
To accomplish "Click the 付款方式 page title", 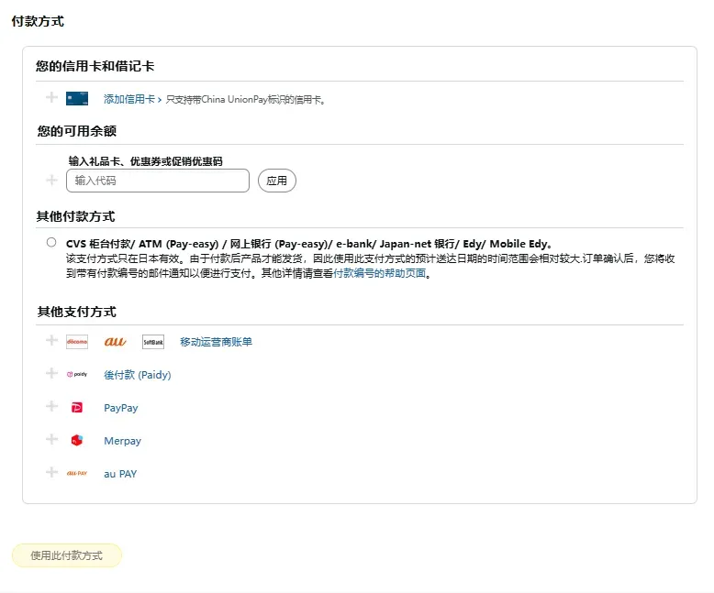I will point(38,21).
